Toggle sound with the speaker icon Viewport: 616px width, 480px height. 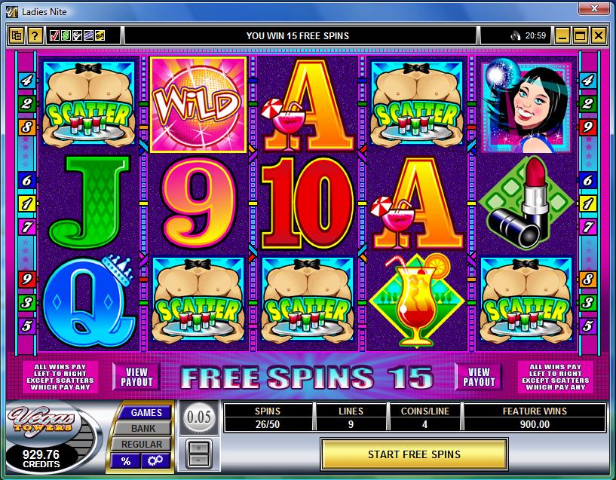click(516, 35)
